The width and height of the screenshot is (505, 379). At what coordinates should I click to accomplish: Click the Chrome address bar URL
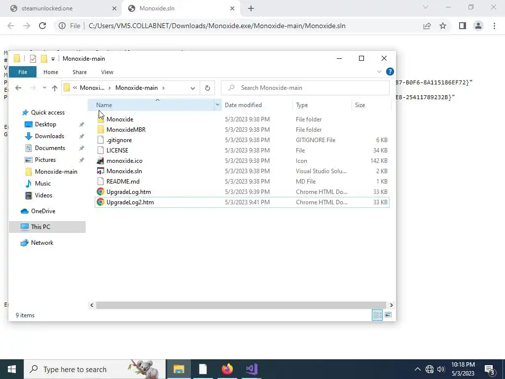(x=217, y=26)
